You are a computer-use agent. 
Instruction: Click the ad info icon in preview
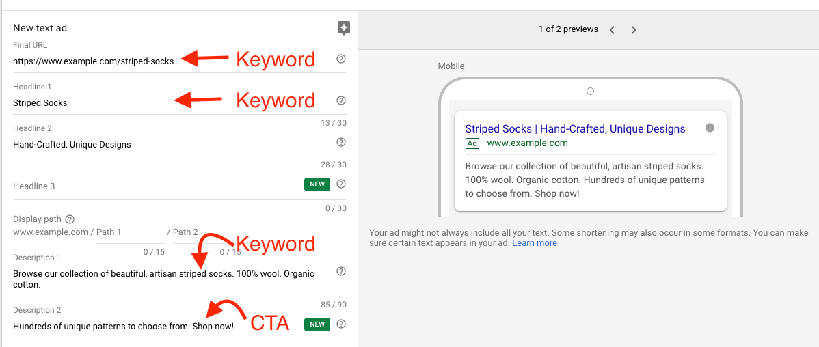pos(710,128)
